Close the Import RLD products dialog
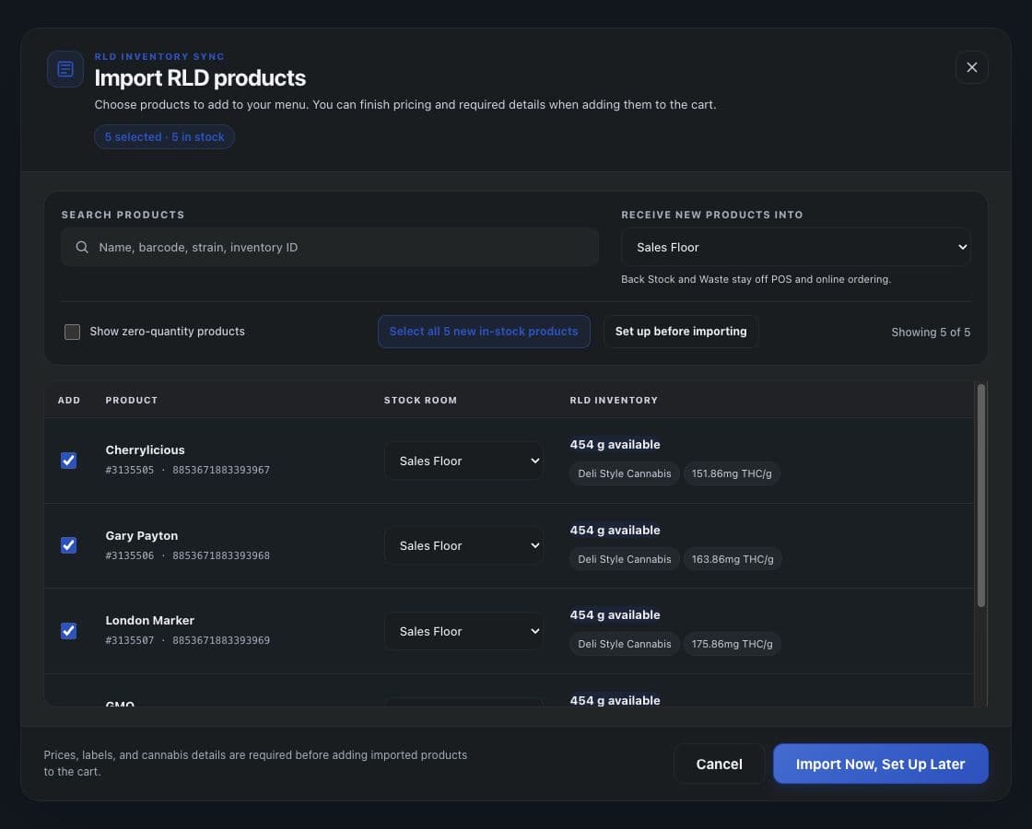The image size is (1032, 829). click(971, 67)
